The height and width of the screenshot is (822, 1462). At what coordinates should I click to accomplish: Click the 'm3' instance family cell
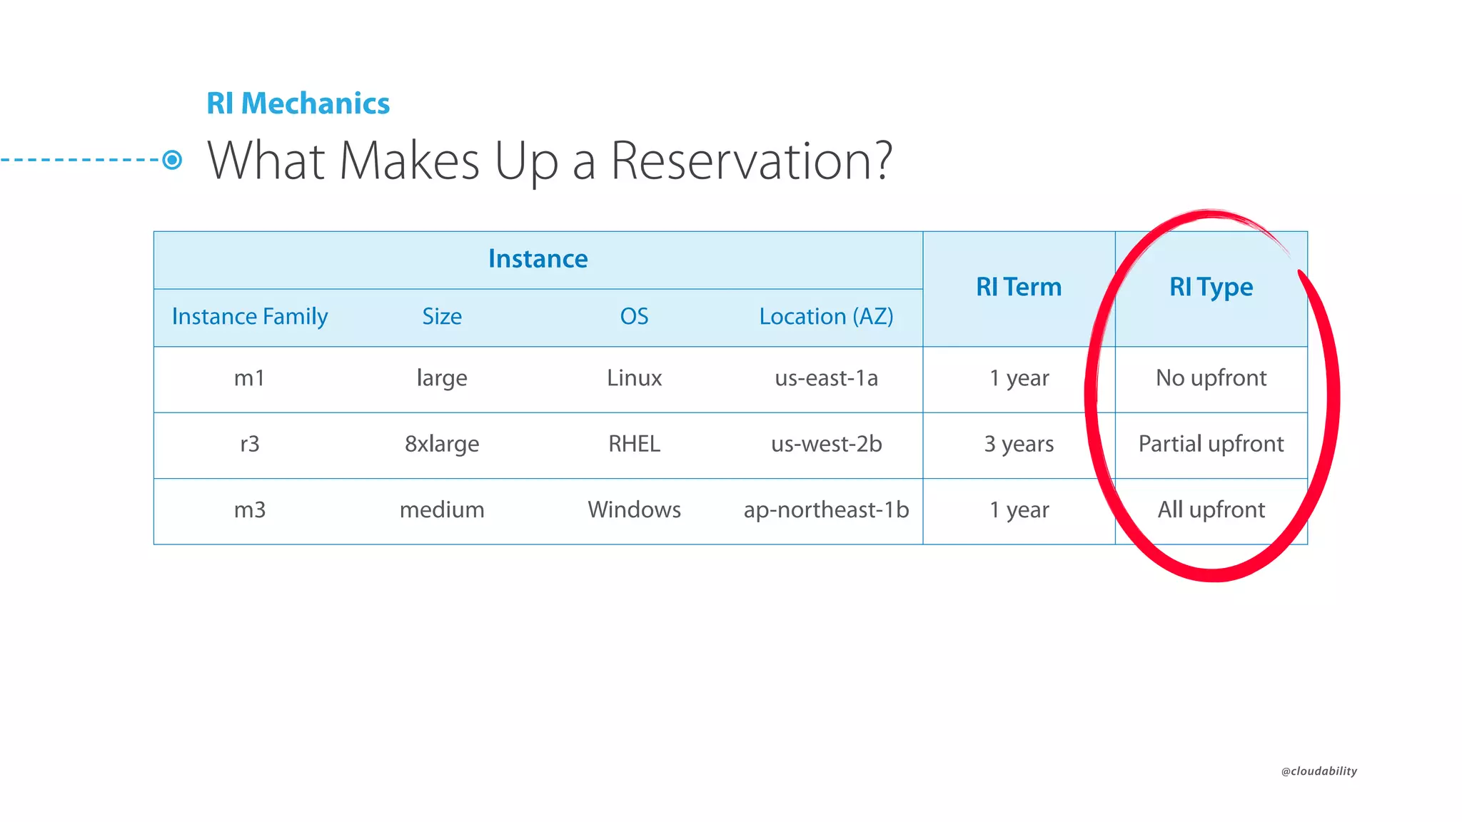click(249, 509)
